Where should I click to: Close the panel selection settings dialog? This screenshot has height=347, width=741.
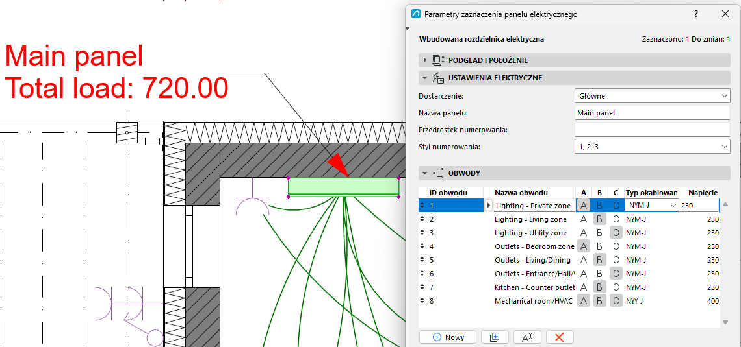coord(725,14)
